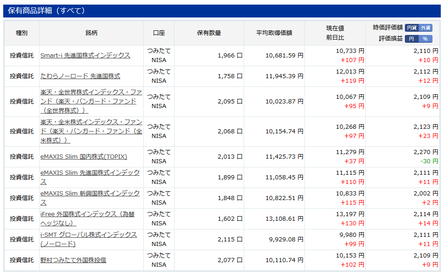
Task: Select the -30 円 loss value
Action: pos(429,161)
